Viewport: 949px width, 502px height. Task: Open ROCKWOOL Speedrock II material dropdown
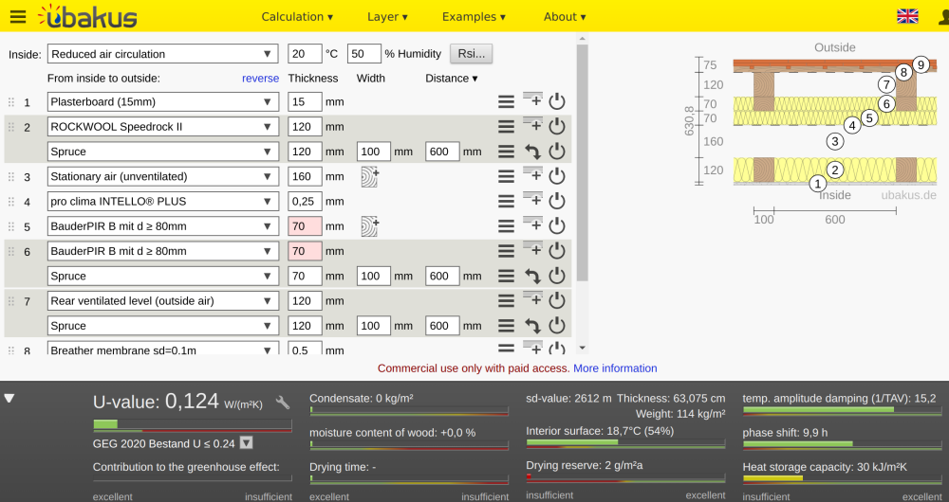coord(163,126)
